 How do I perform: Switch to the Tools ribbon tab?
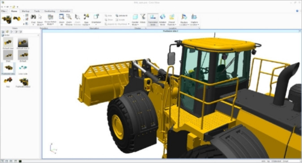tap(37, 11)
